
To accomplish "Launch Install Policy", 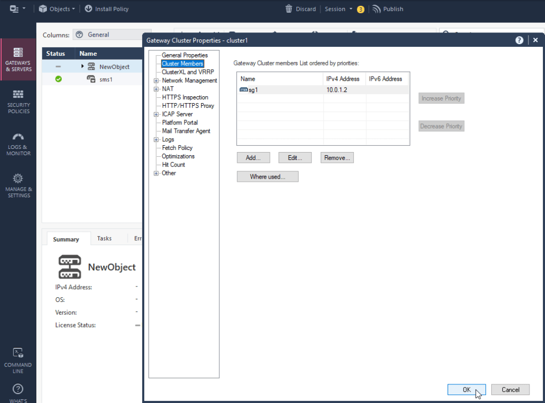I will pos(106,9).
